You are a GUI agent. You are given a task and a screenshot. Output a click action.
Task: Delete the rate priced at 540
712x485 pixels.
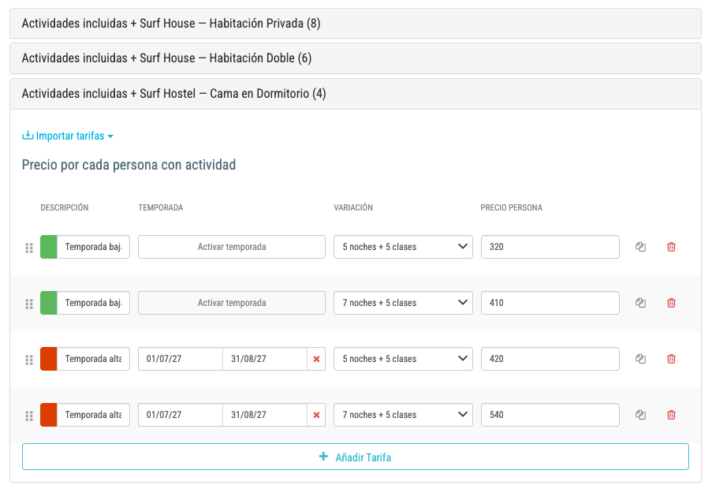(671, 415)
